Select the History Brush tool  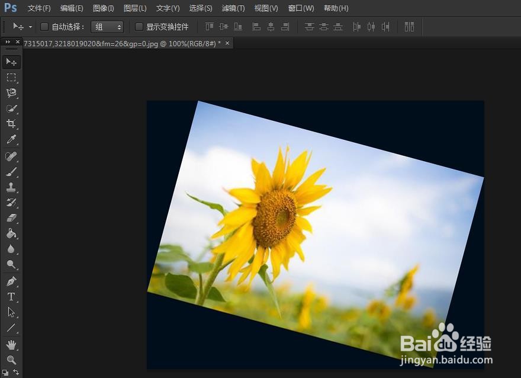(11, 203)
